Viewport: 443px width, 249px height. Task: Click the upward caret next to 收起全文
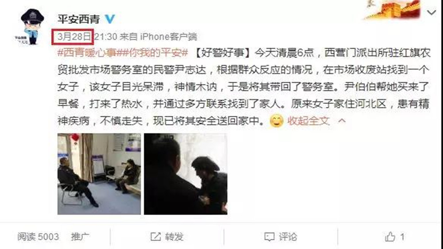pyautogui.click(x=342, y=121)
